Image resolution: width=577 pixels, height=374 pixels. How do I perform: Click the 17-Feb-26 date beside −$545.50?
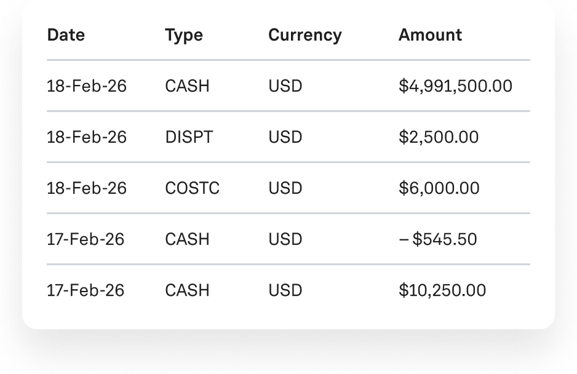click(x=86, y=239)
